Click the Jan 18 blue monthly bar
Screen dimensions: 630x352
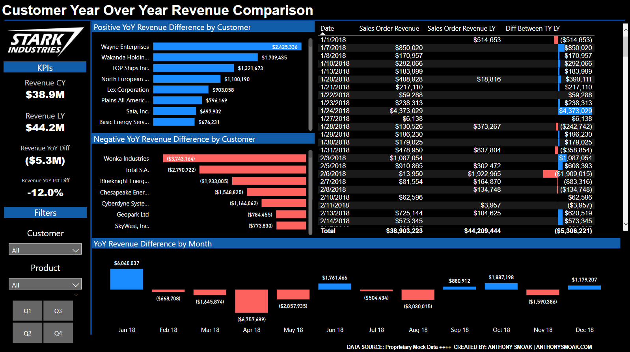click(127, 279)
